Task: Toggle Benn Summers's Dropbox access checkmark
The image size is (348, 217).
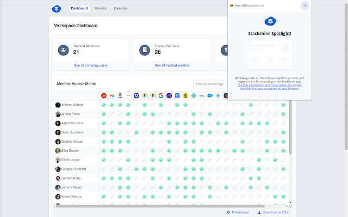Action: coord(136,132)
